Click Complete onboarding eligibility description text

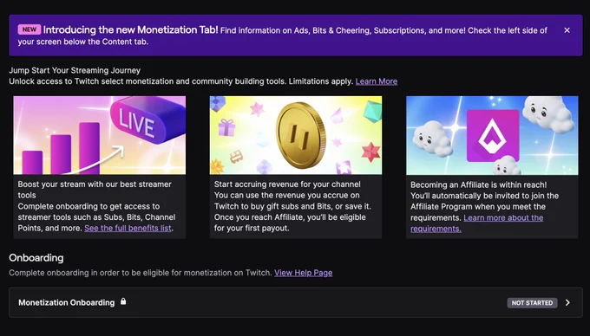tap(141, 273)
